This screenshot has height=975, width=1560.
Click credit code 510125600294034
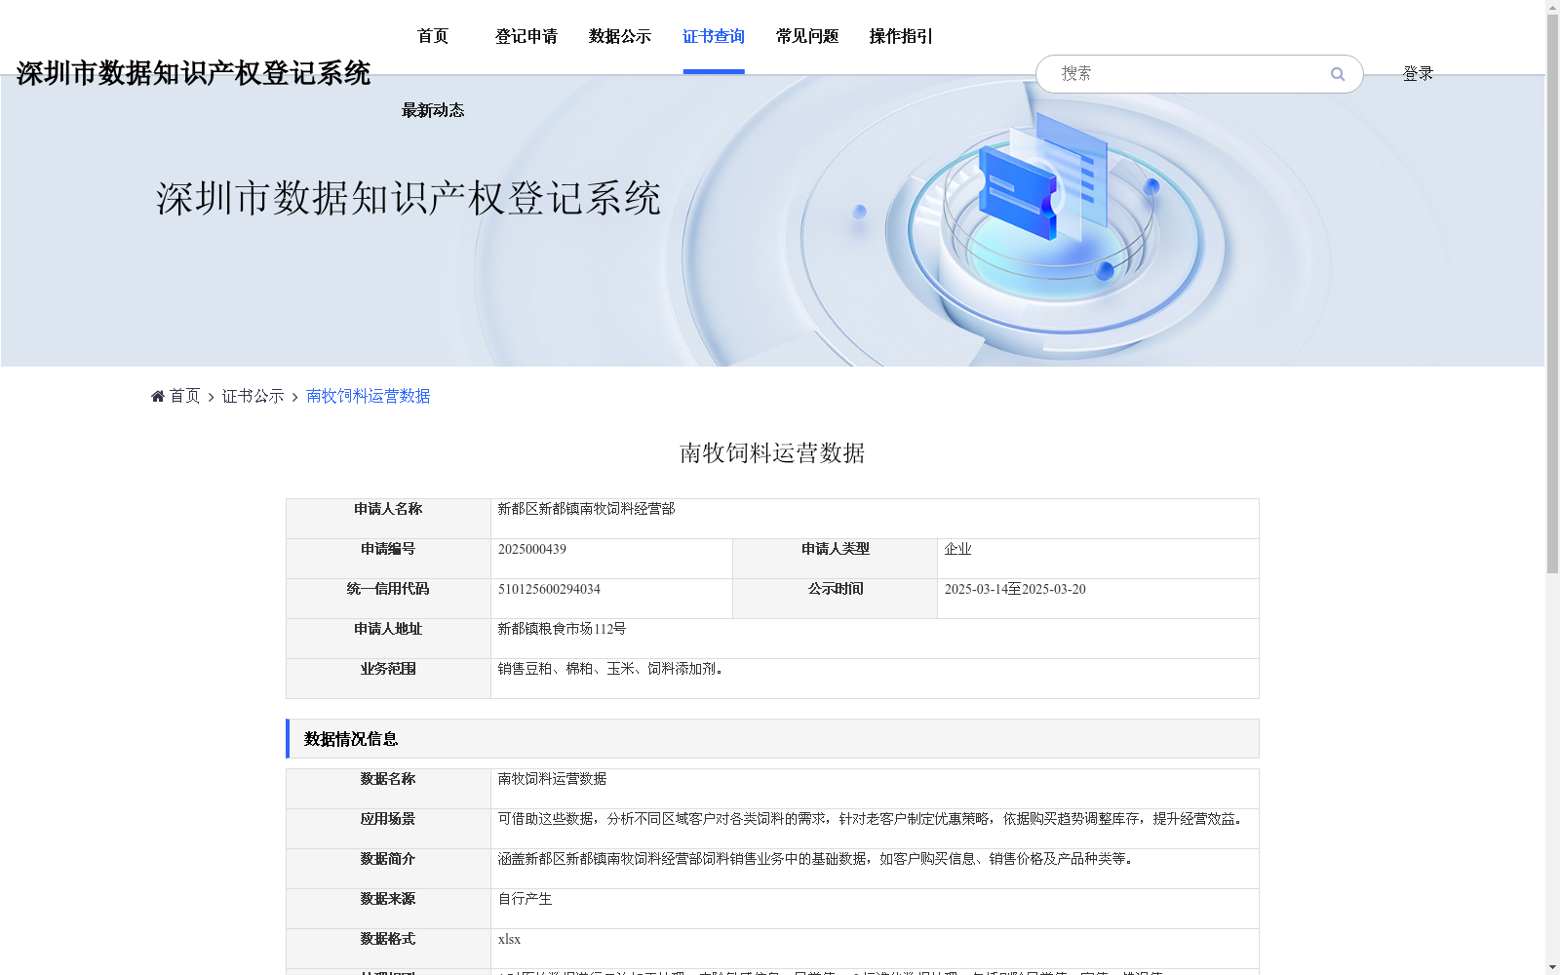[x=549, y=589]
